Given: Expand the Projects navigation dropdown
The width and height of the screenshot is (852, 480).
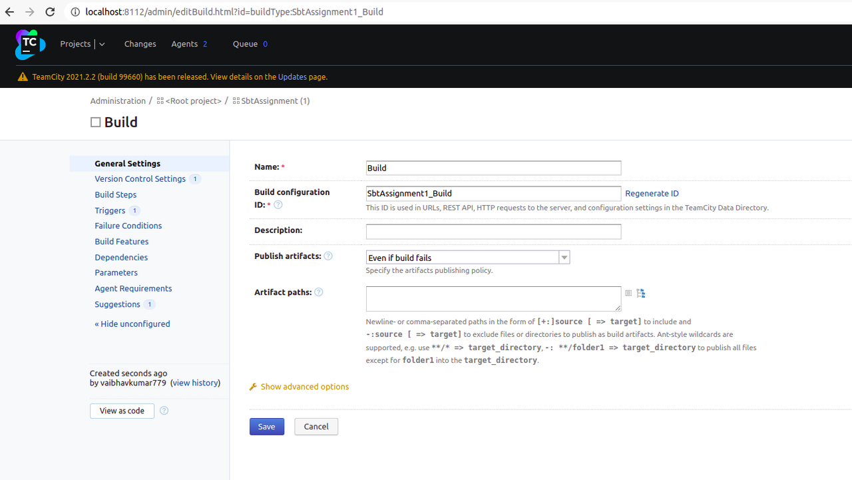Looking at the screenshot, I should coord(101,44).
